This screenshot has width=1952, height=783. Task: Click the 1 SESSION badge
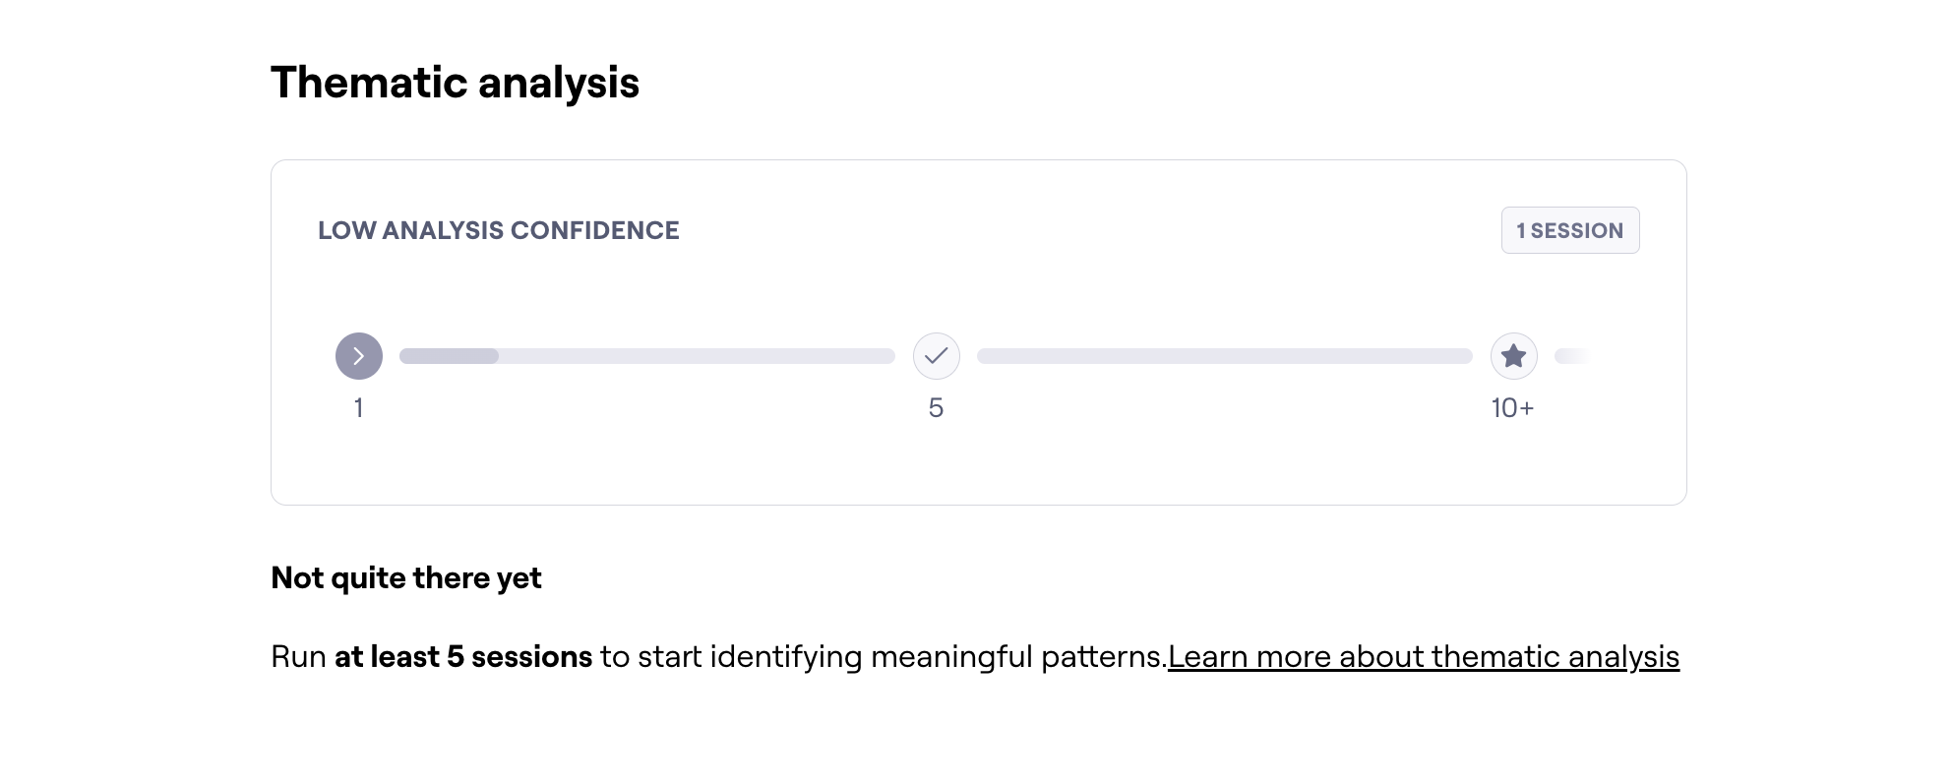pos(1569,230)
